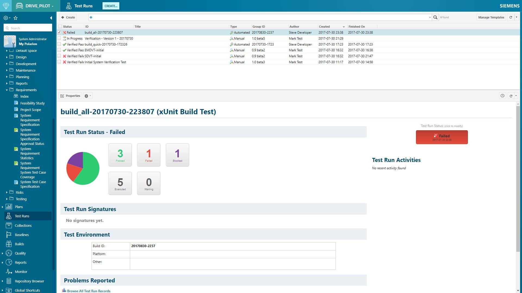Click the Plans sidebar icon
Viewport: 522px width, 293px height.
pos(9,207)
